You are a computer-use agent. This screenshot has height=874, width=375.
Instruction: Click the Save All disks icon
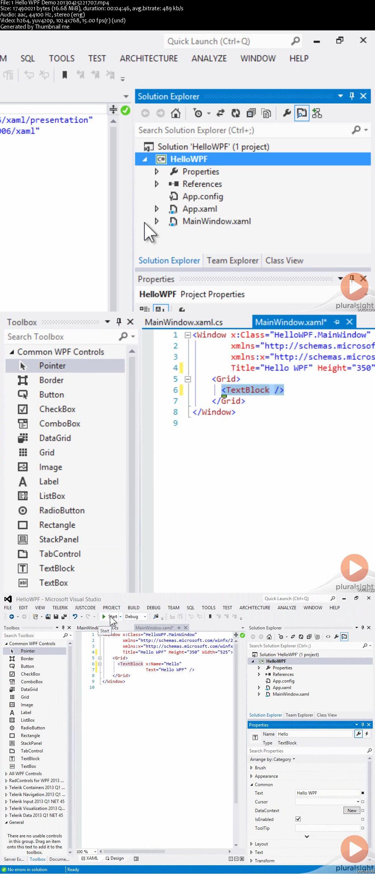click(x=64, y=617)
